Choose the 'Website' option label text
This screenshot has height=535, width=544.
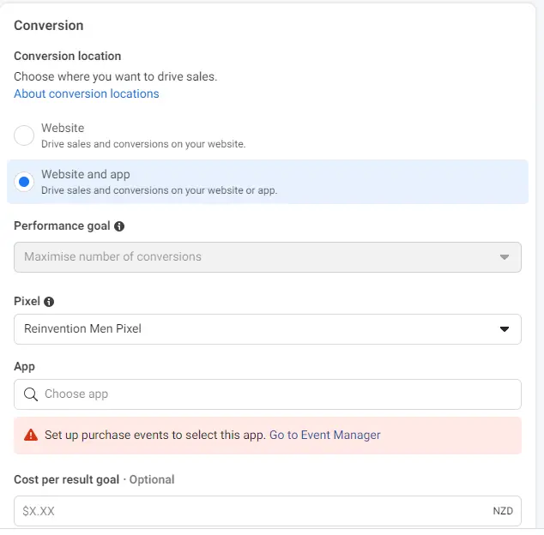point(63,129)
